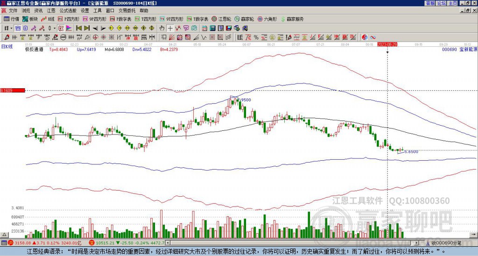The height and width of the screenshot is (256, 478).
Task: Click the infinity loop icon
Action: (x=373, y=37)
